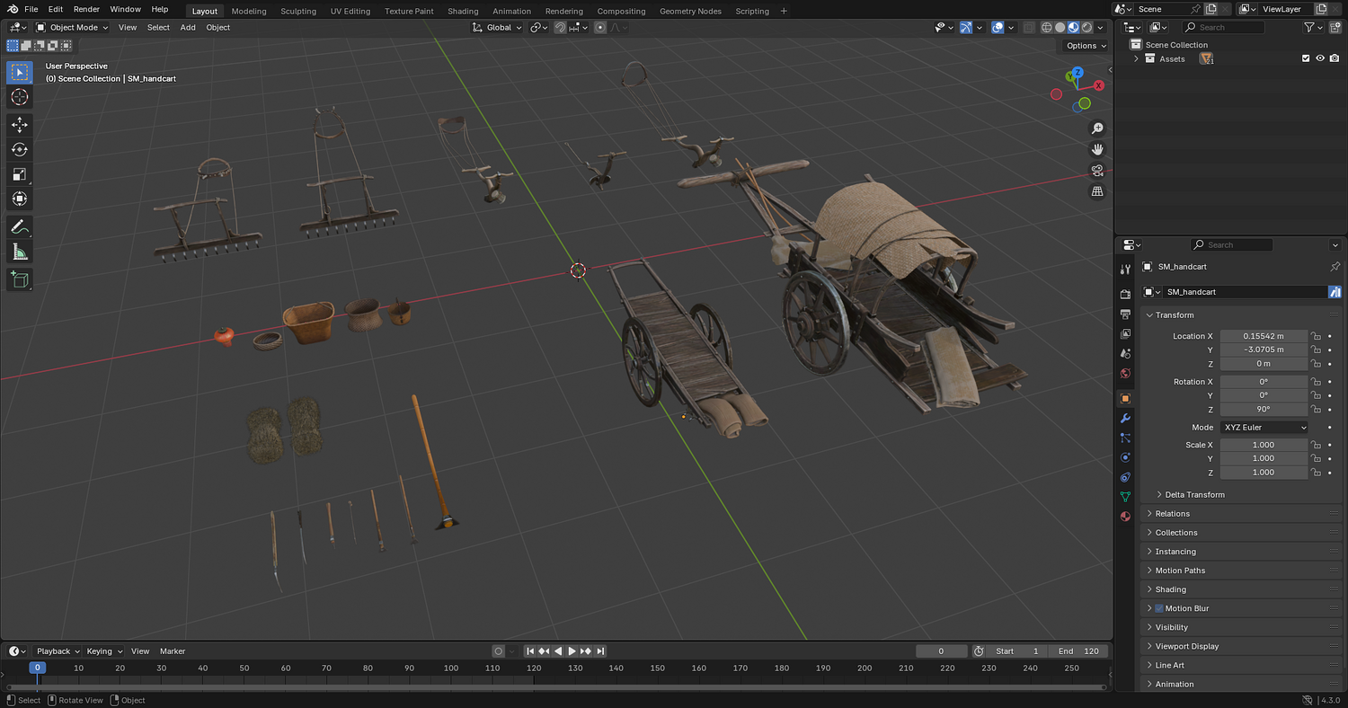Click the Location X value field
Image resolution: width=1348 pixels, height=708 pixels.
1263,336
